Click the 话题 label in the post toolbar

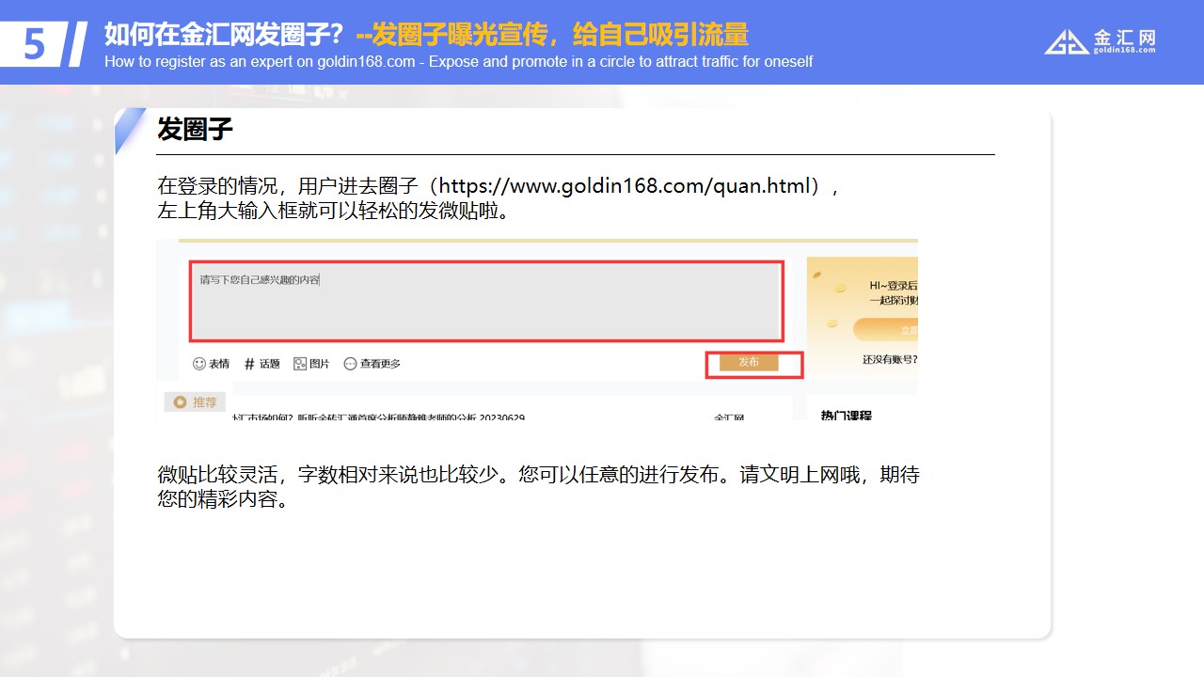[270, 364]
